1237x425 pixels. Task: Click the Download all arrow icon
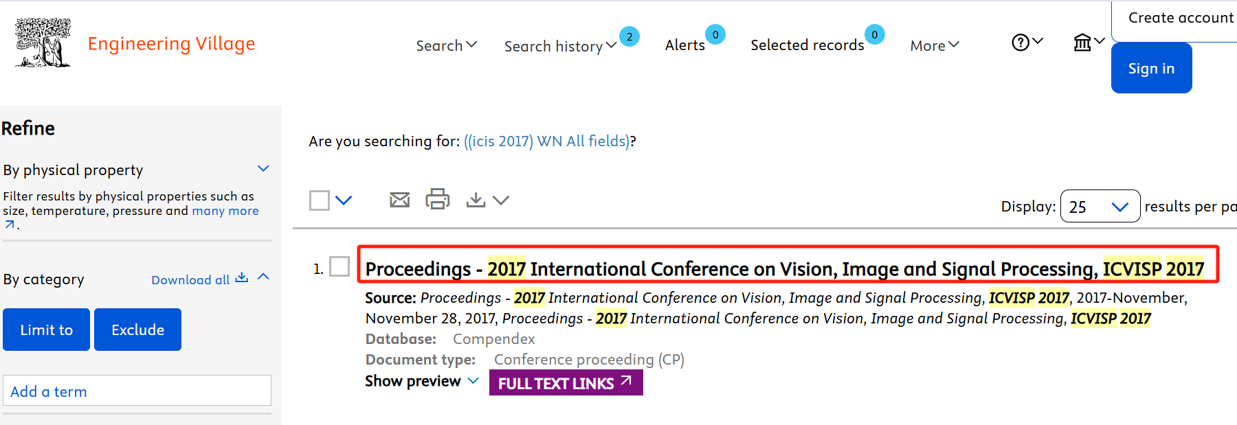click(x=241, y=278)
